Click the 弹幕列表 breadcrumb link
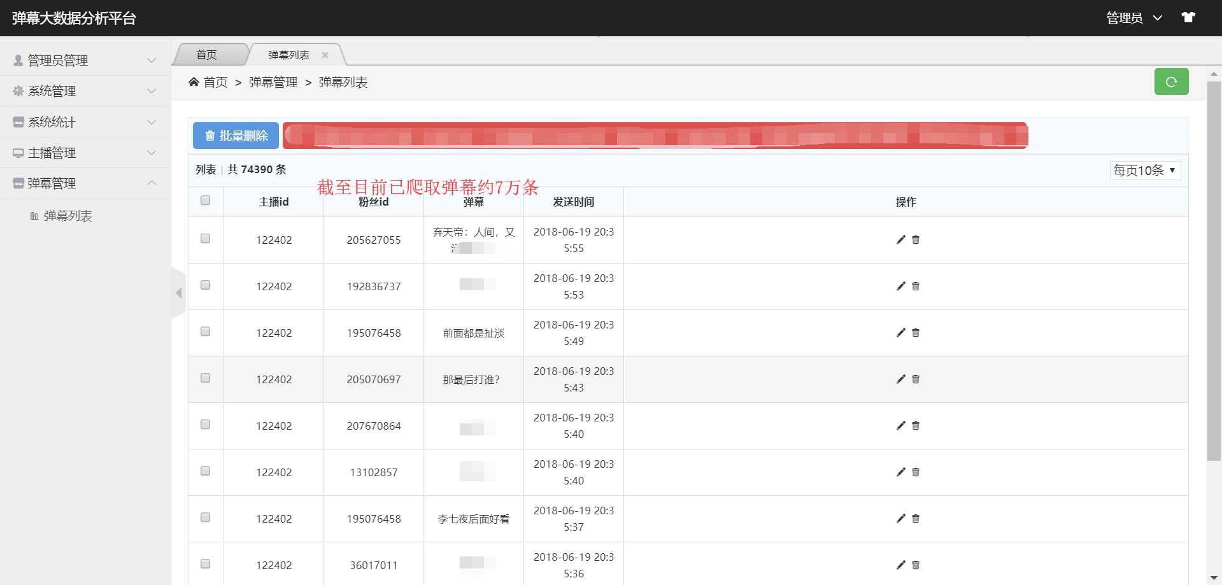 click(x=343, y=82)
